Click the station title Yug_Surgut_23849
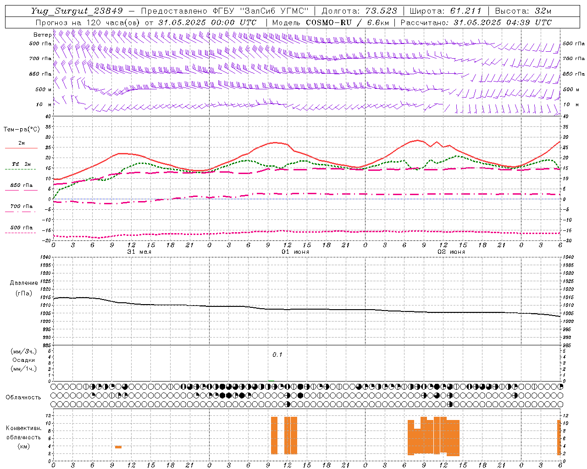 pos(77,11)
